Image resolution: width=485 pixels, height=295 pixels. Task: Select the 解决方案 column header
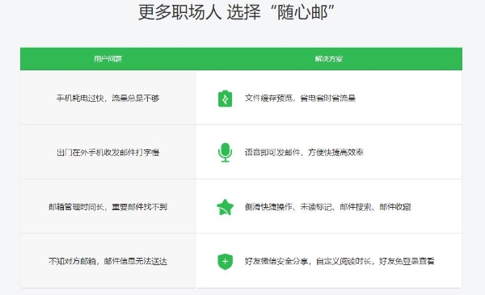(x=329, y=59)
